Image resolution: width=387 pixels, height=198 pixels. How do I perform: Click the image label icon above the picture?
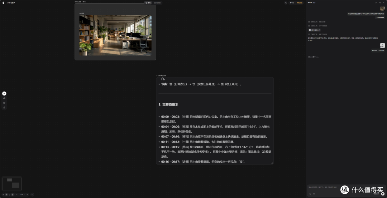coord(80,13)
